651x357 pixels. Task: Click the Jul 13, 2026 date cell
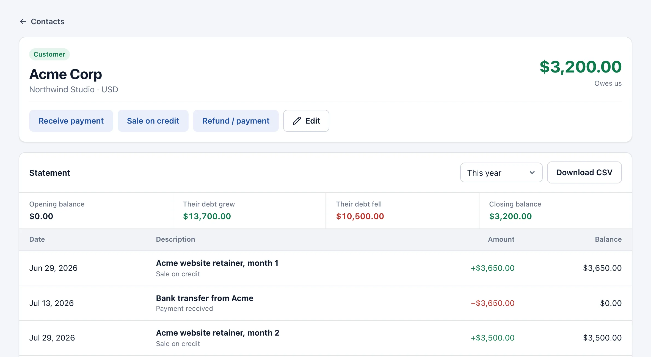(x=51, y=303)
